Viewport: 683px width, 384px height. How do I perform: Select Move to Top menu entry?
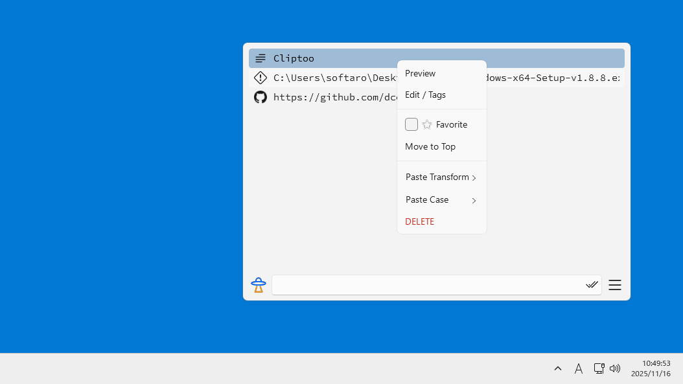click(x=430, y=146)
